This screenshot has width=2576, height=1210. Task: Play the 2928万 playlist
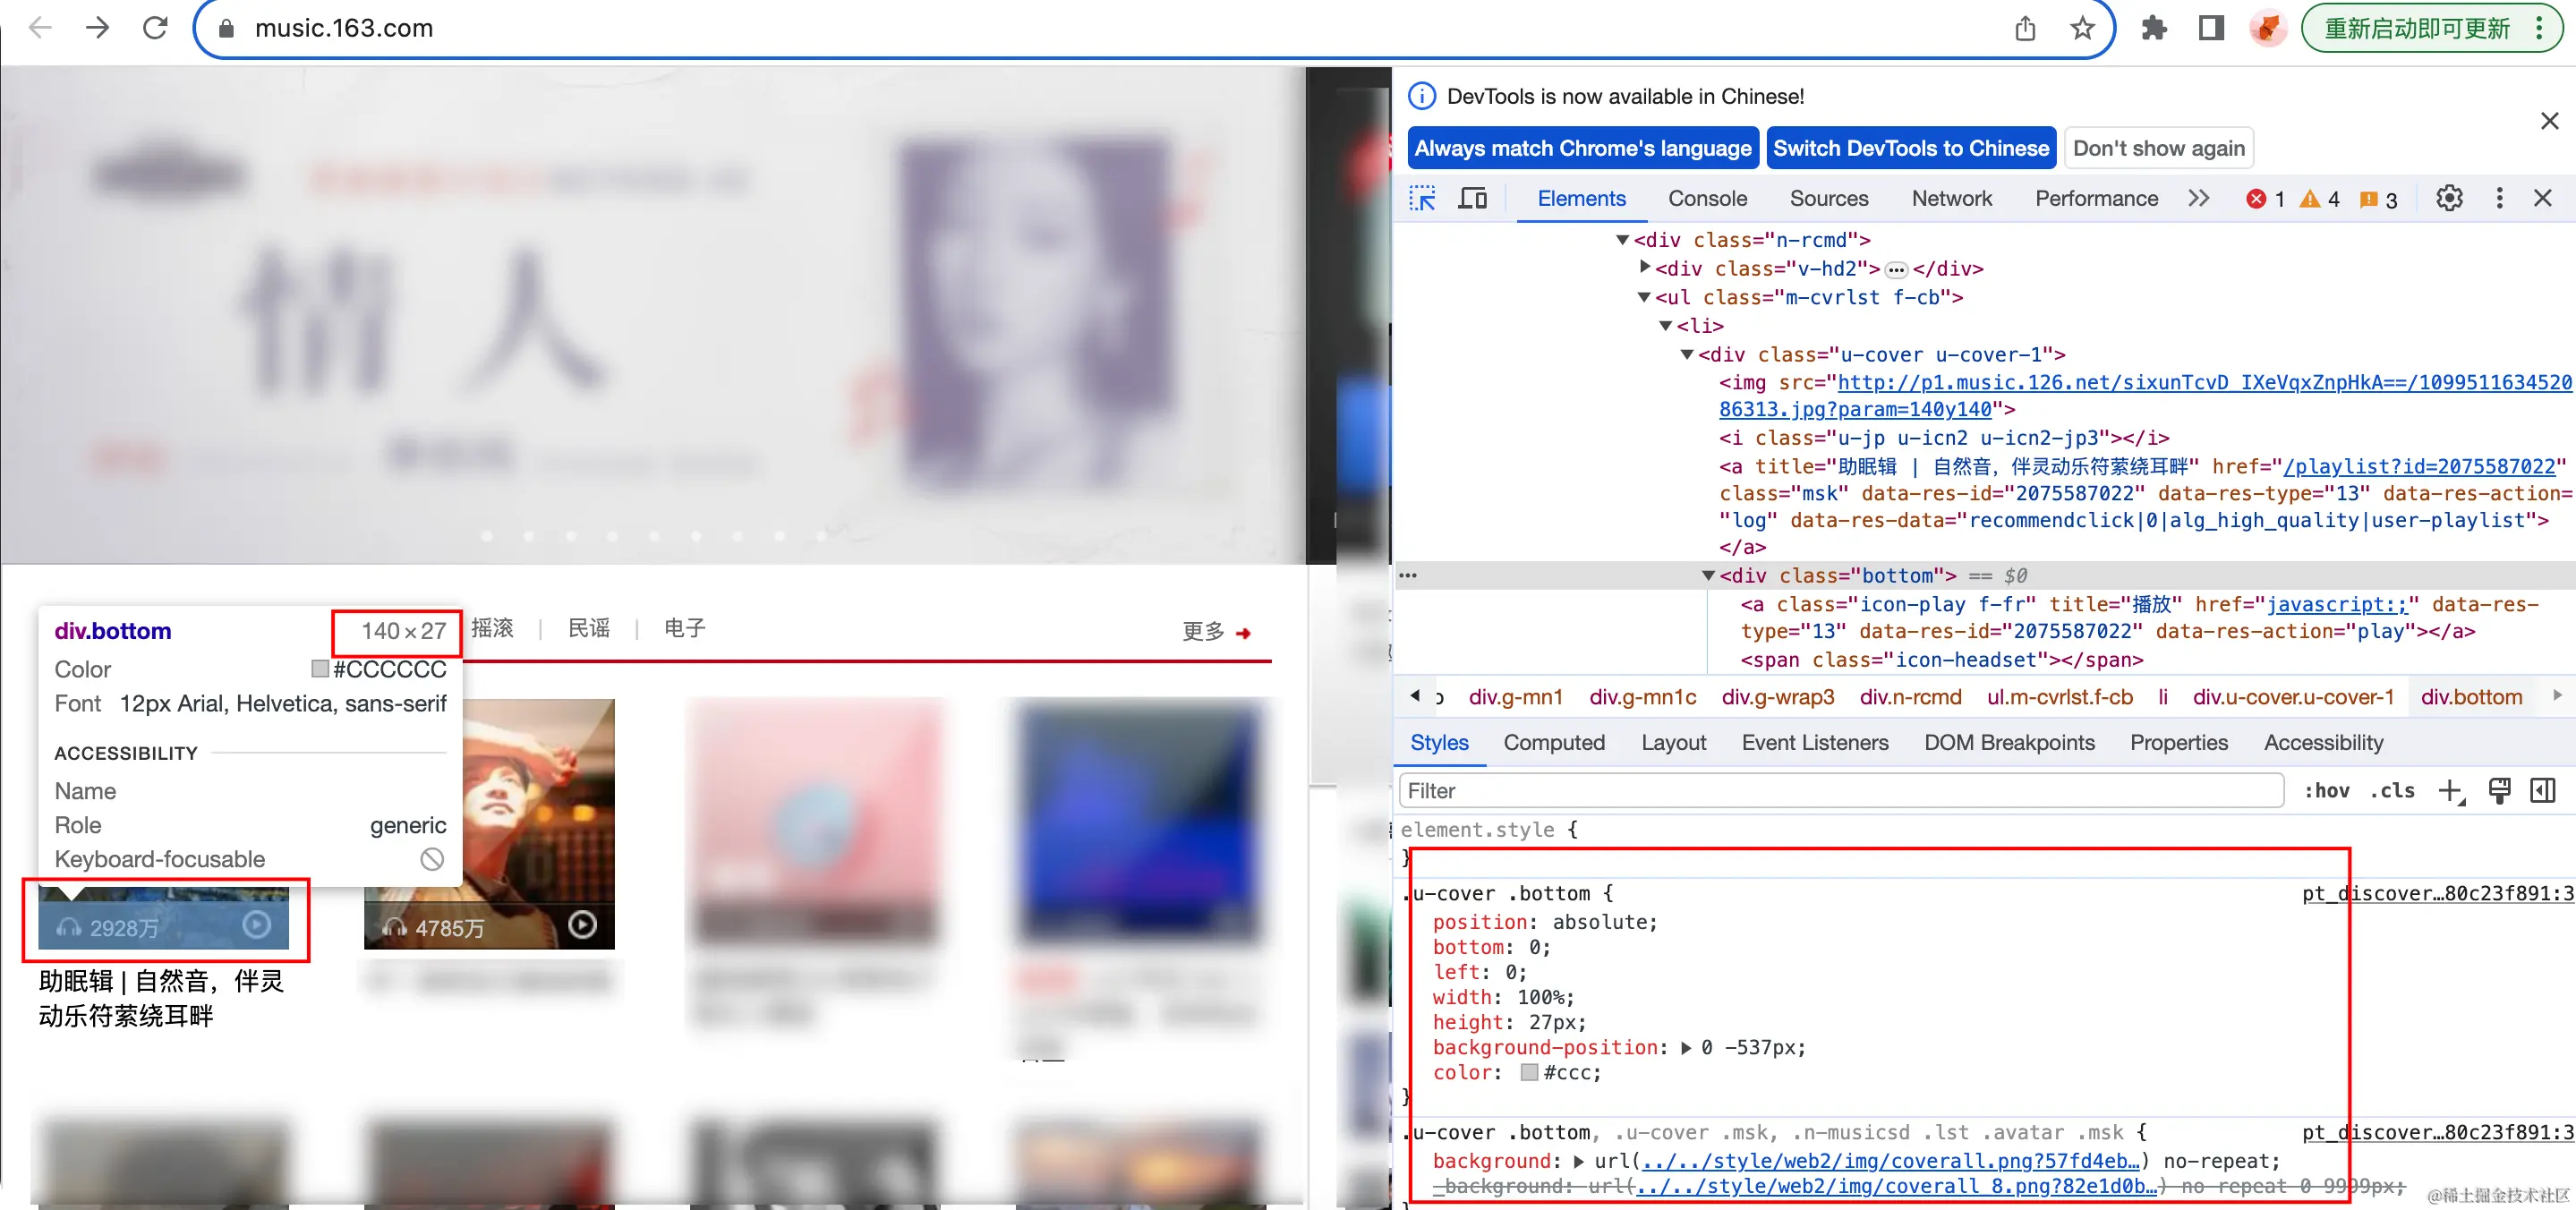(x=257, y=924)
